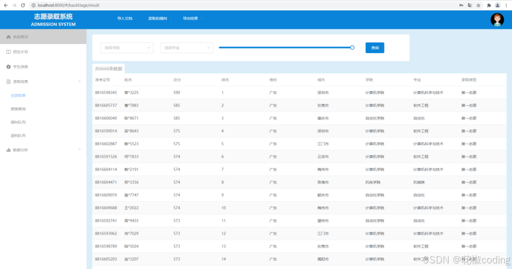Select 调剂队列 in the sidebar

pyautogui.click(x=18, y=122)
